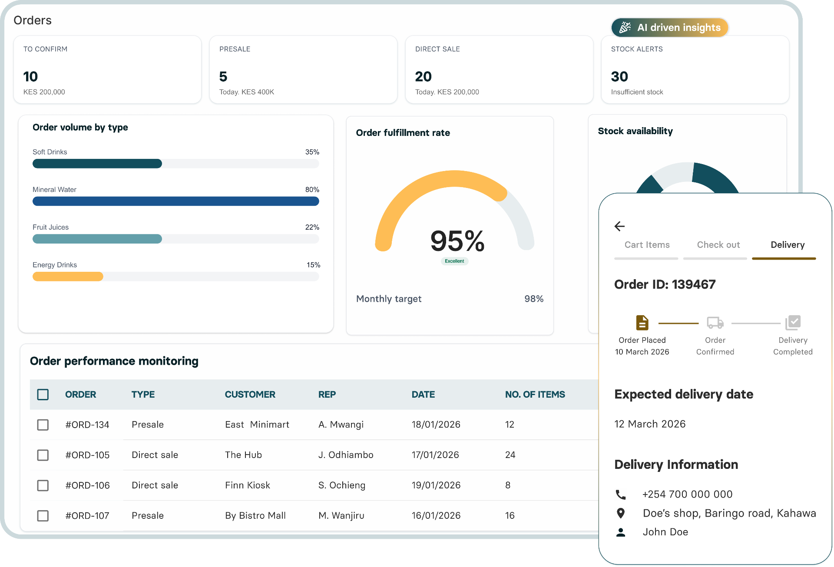
Task: Toggle the select-all checkbox in table header
Action: [43, 395]
